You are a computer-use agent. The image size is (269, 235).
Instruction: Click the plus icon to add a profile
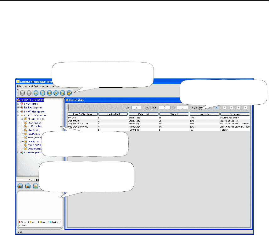(x=49, y=93)
